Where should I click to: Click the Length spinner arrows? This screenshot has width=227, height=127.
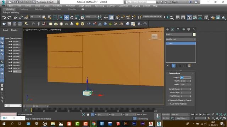click(x=190, y=78)
